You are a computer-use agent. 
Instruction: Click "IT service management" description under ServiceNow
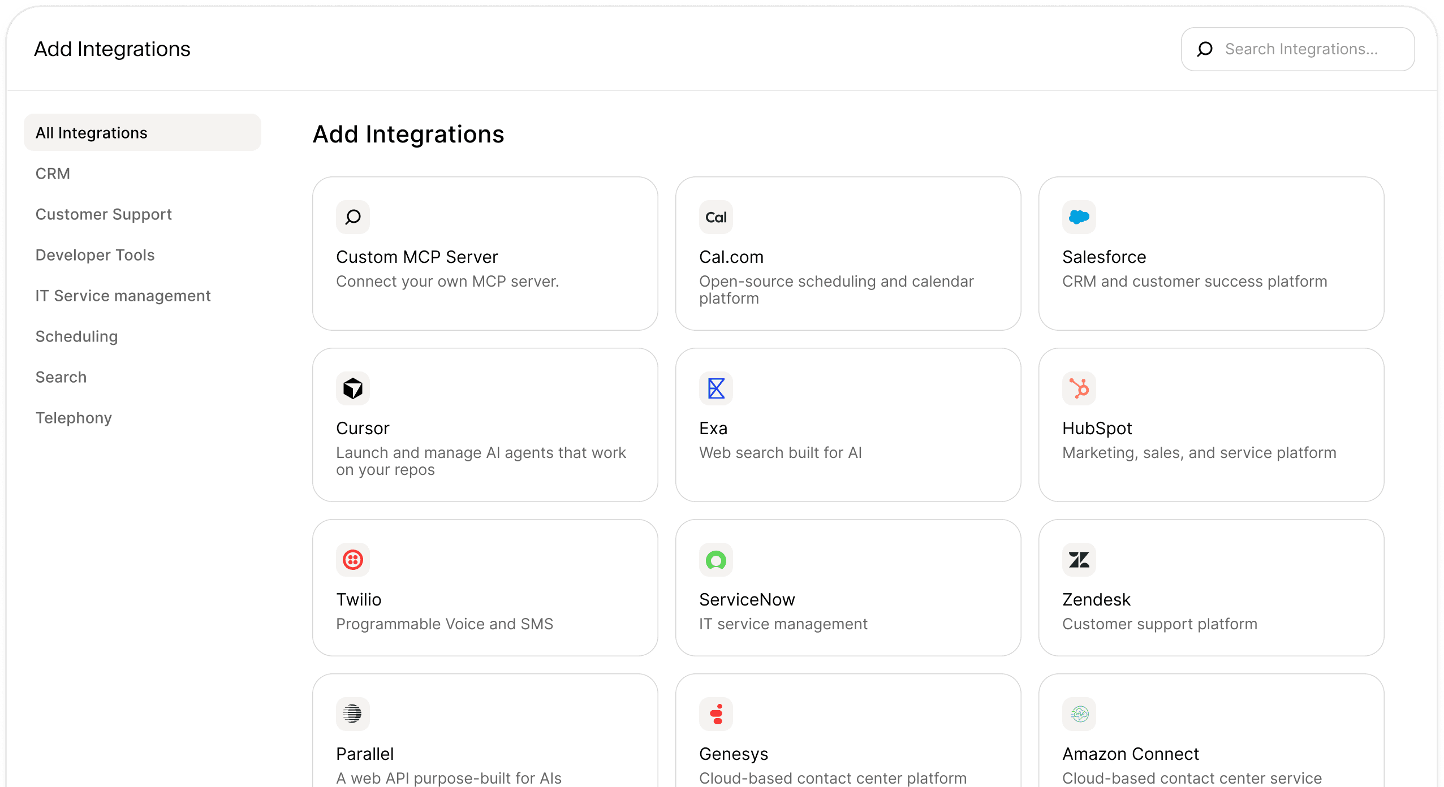click(783, 624)
